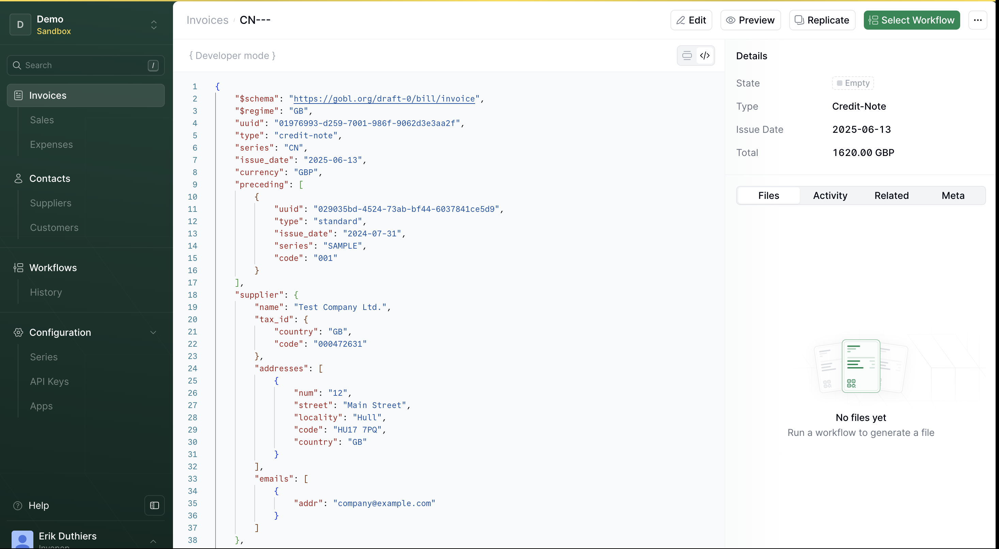
Task: Expand the Erik Duthiers user menu
Action: pyautogui.click(x=153, y=541)
